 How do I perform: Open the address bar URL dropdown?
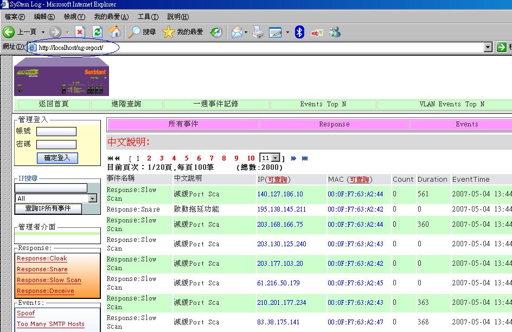488,47
